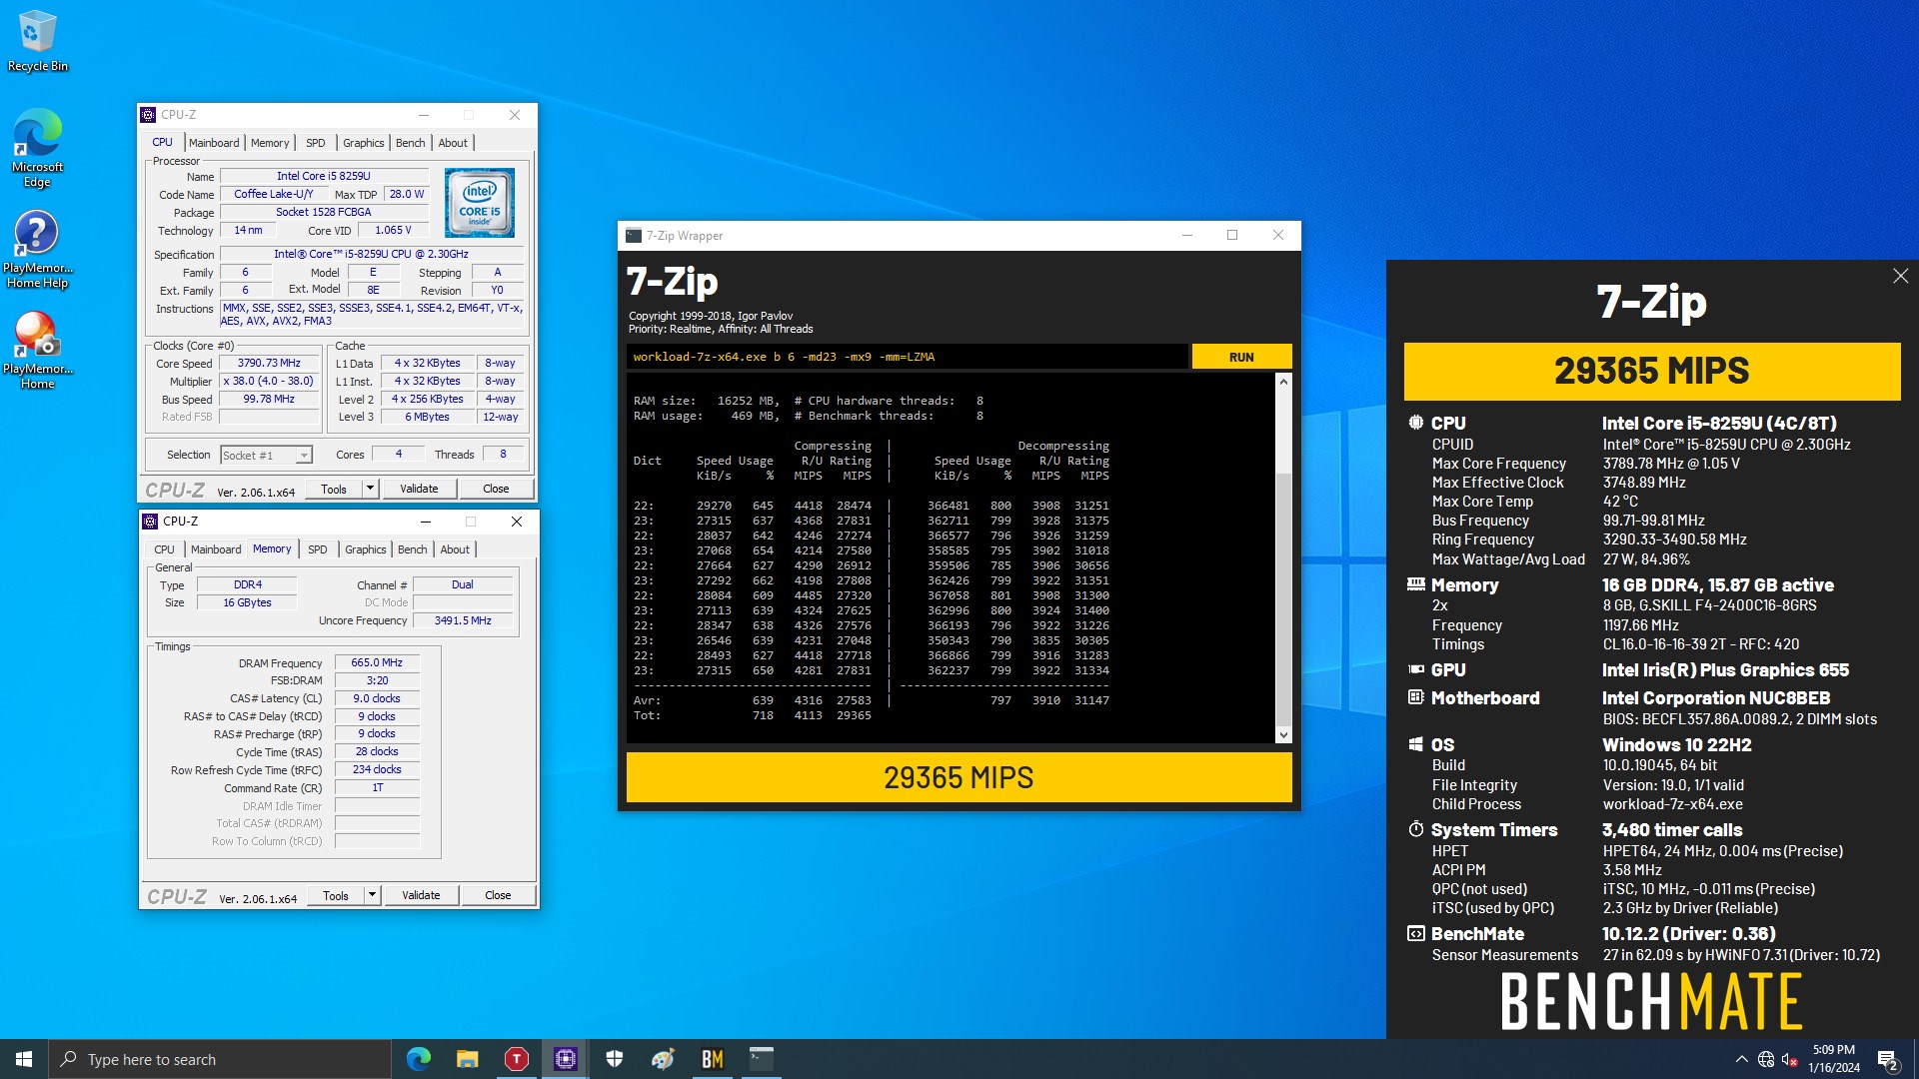Open SPD tab in upper CPU-Z window
Viewport: 1919px width, 1079px height.
coord(315,143)
